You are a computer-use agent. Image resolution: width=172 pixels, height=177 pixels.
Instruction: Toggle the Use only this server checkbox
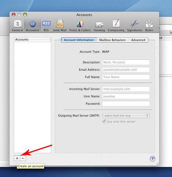pos(104,122)
